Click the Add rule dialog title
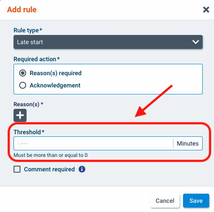Viewport: 214px width, 212px height. [x=22, y=10]
